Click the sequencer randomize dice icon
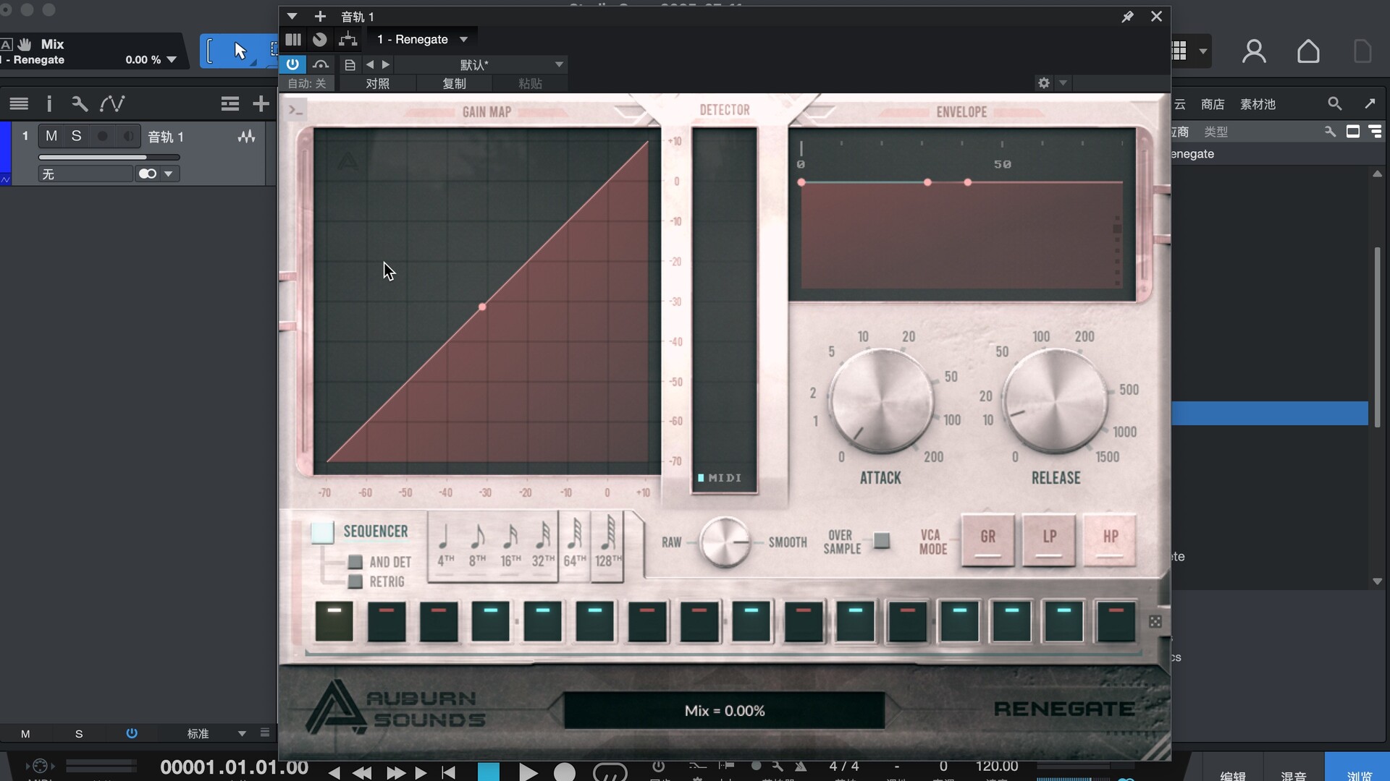 point(1155,621)
